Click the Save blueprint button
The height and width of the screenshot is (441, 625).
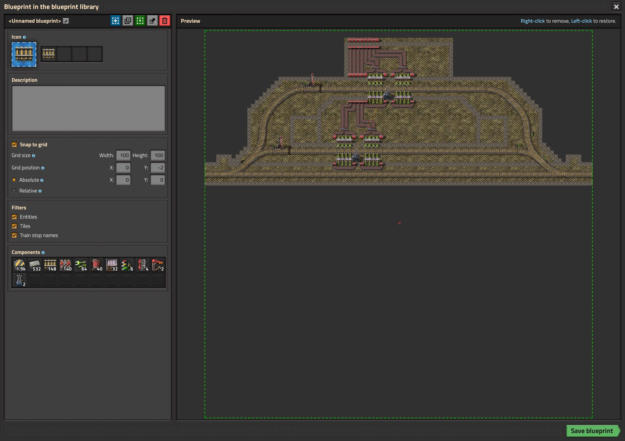click(591, 431)
